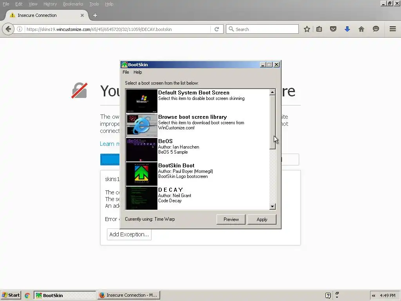Click the taskbar clock 4:49 PM

[387, 296]
